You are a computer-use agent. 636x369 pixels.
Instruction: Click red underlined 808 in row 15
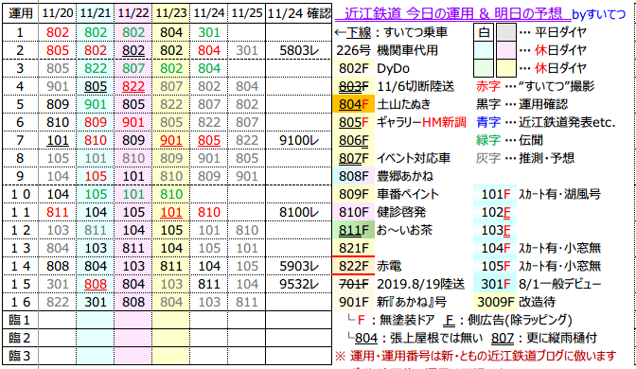[x=95, y=284]
